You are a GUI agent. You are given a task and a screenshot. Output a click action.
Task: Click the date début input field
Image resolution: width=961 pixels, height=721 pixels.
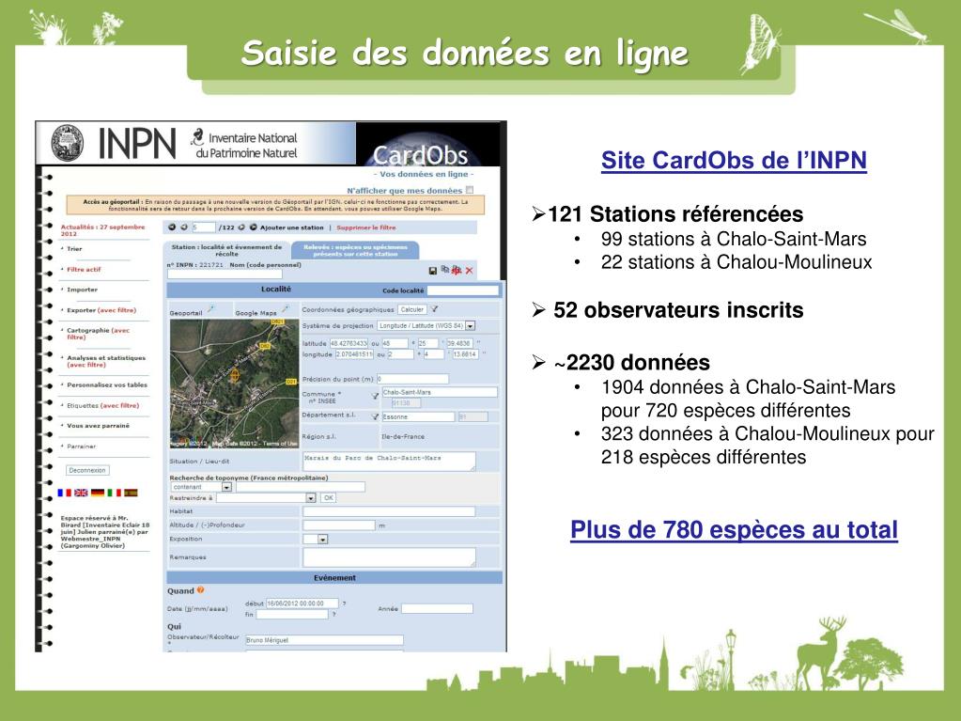click(x=302, y=603)
